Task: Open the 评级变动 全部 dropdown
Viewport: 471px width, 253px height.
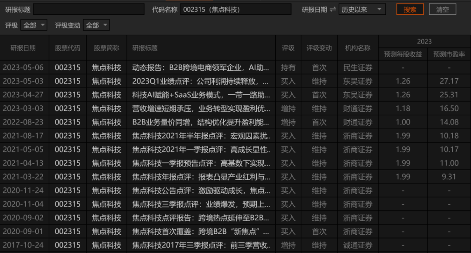Action: (x=96, y=25)
